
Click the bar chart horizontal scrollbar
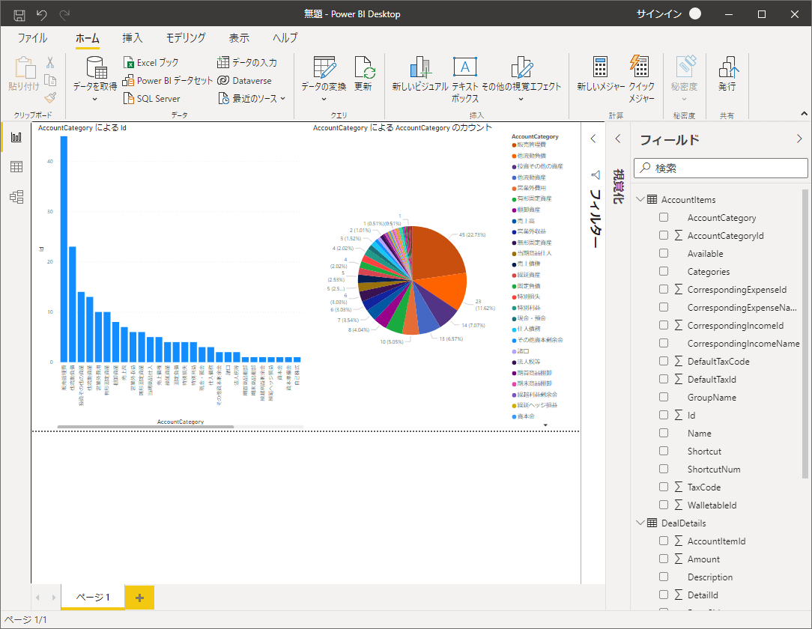click(145, 427)
